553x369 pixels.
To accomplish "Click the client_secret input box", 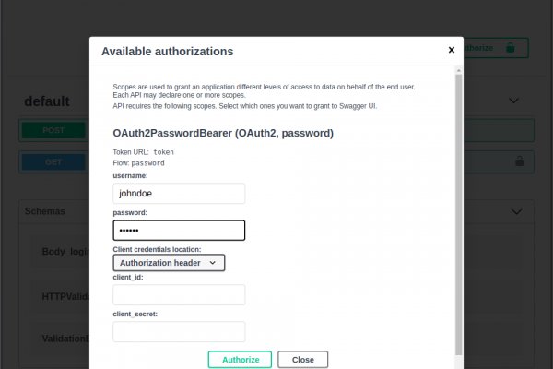I will [x=179, y=331].
